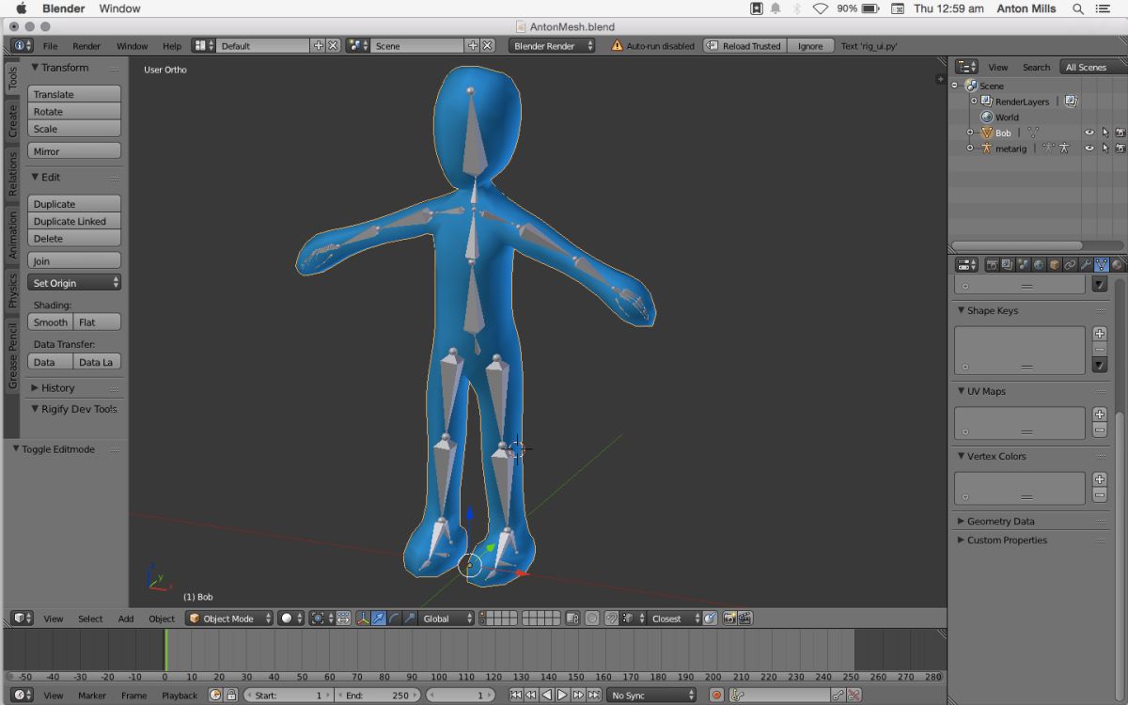The image size is (1128, 705).
Task: Add a new vertex color layer with plus
Action: point(1100,479)
